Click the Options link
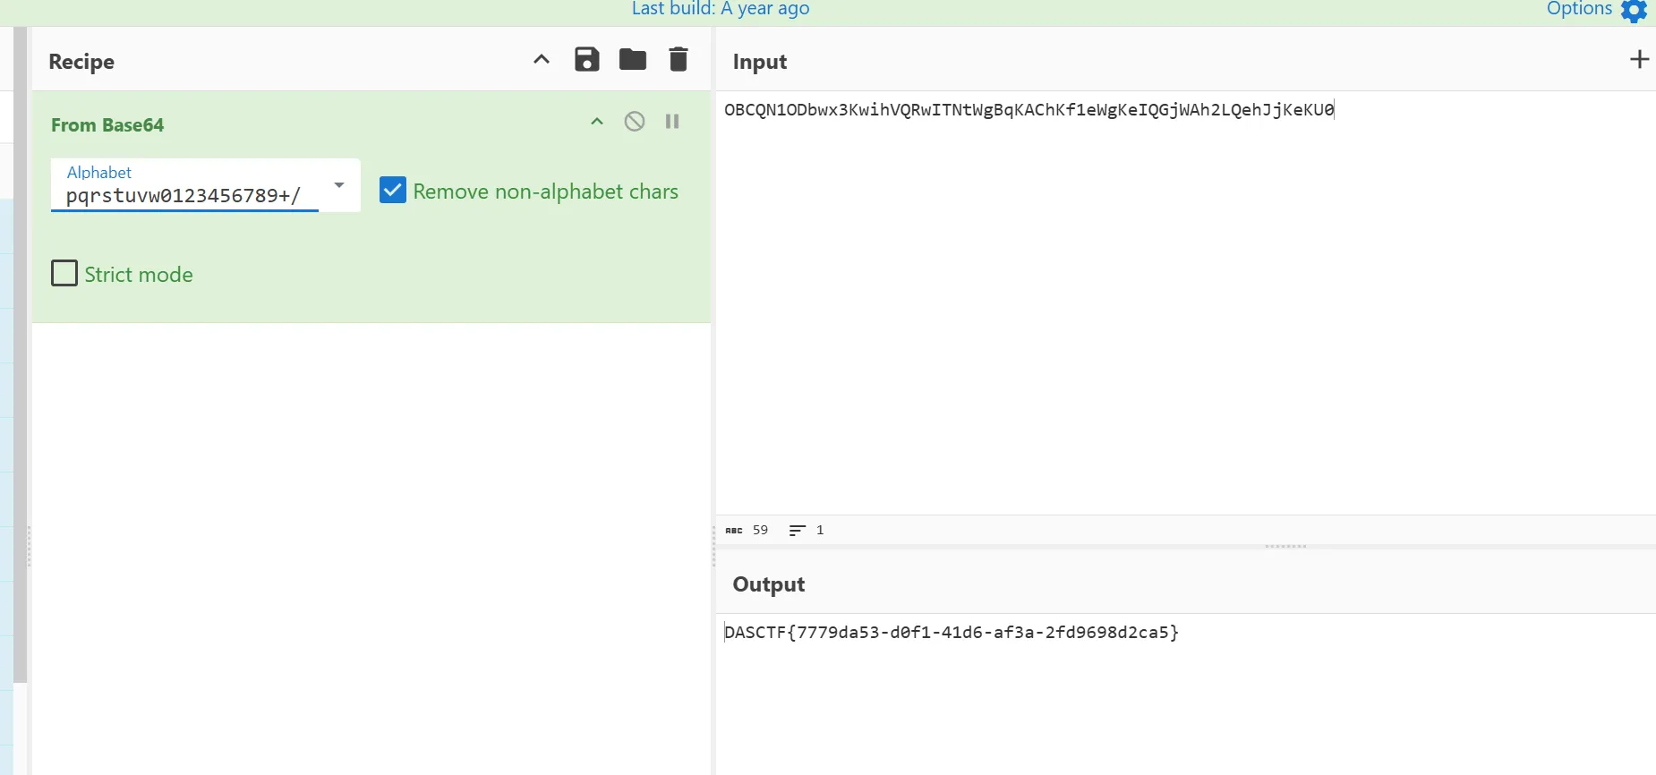 tap(1579, 9)
